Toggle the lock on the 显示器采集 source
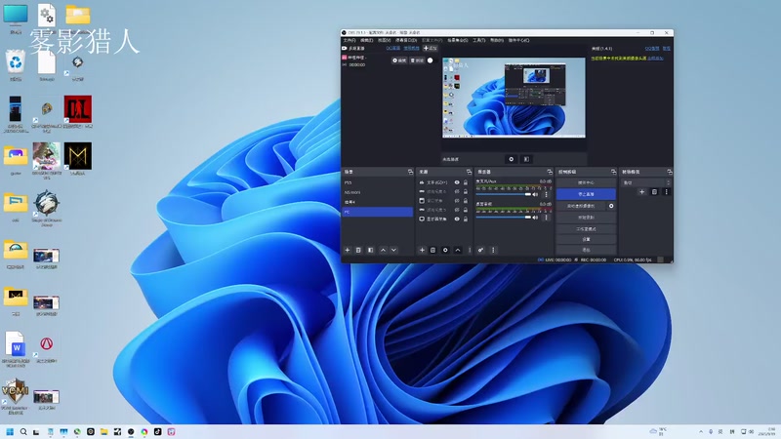The height and width of the screenshot is (439, 781). click(x=466, y=219)
